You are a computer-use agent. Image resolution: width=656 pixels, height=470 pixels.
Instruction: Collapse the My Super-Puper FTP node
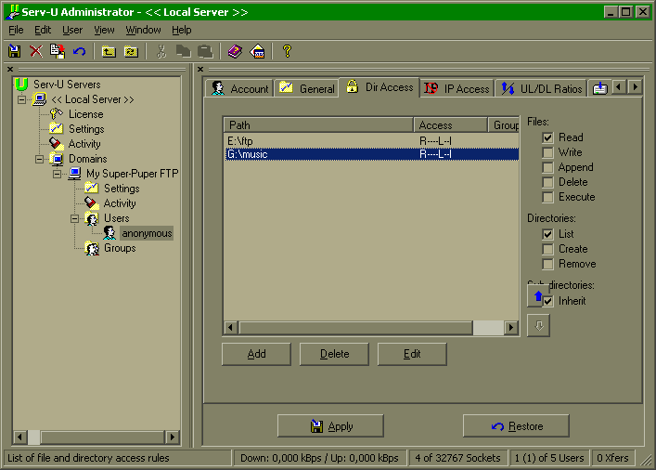(x=57, y=174)
